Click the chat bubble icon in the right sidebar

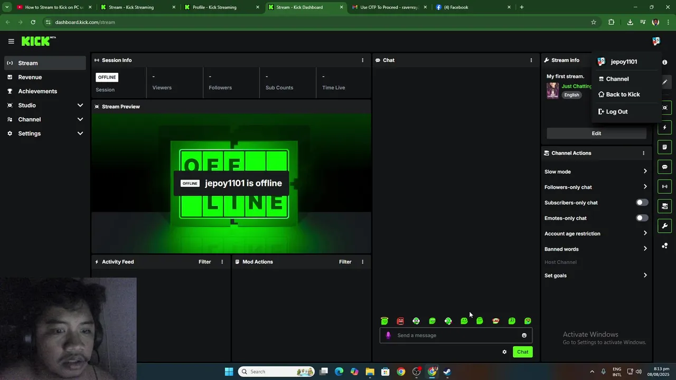664,167
